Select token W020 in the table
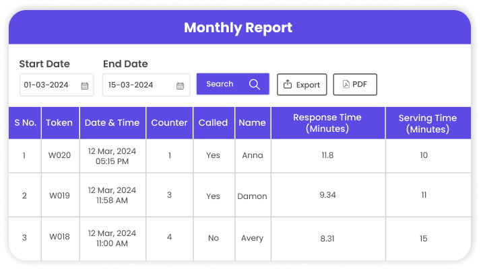The height and width of the screenshot is (269, 481). click(x=59, y=156)
